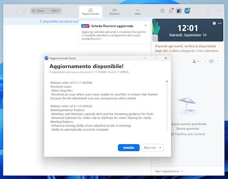Open the notifications bell icon
This screenshot has height=179, width=228.
point(170,11)
